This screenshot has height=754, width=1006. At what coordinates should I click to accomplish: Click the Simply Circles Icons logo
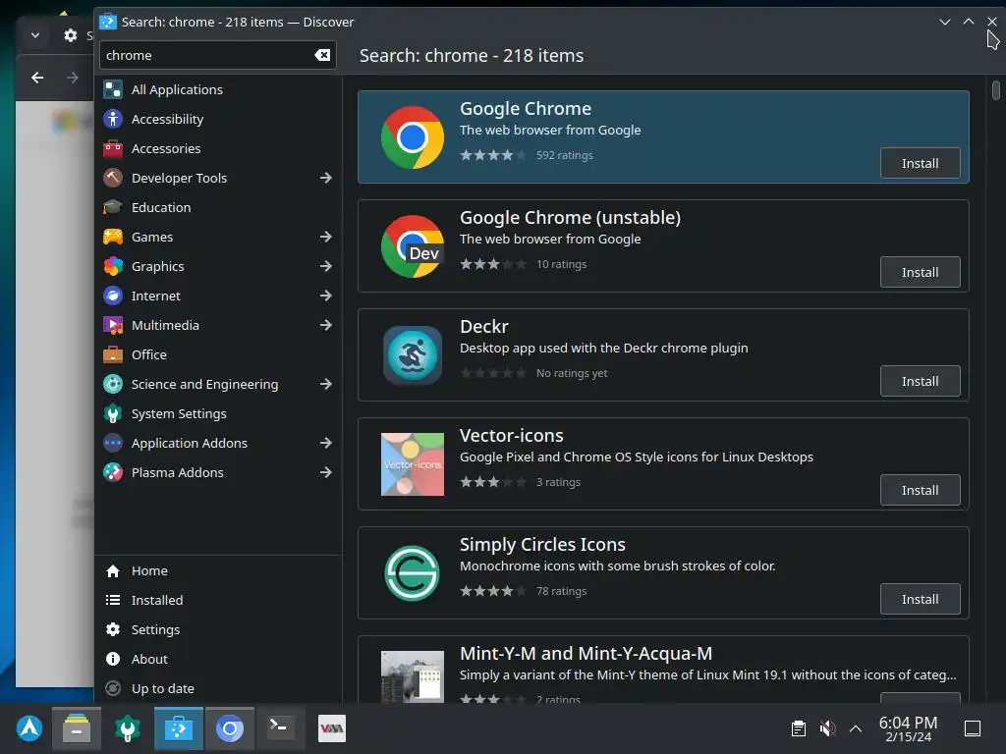click(412, 573)
